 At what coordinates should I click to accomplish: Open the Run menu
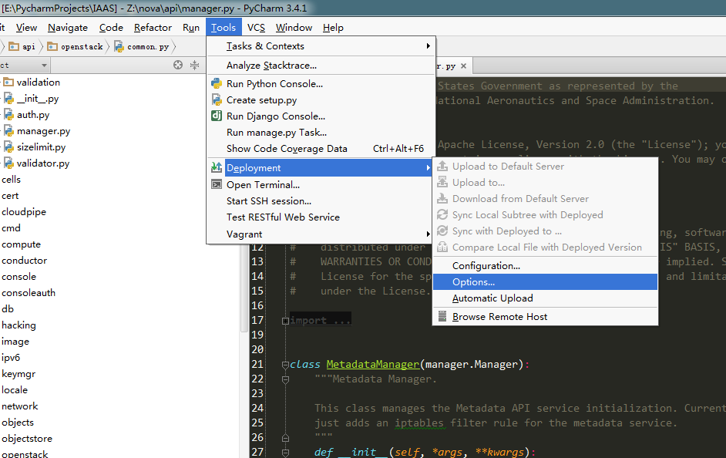tap(191, 28)
